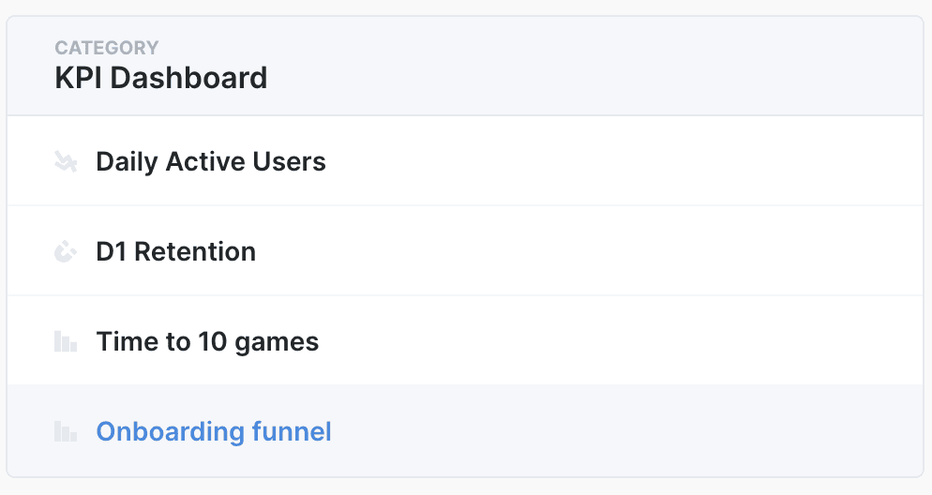The width and height of the screenshot is (932, 495).
Task: Click the CATEGORY label above KPI Dashboard
Action: tap(107, 48)
